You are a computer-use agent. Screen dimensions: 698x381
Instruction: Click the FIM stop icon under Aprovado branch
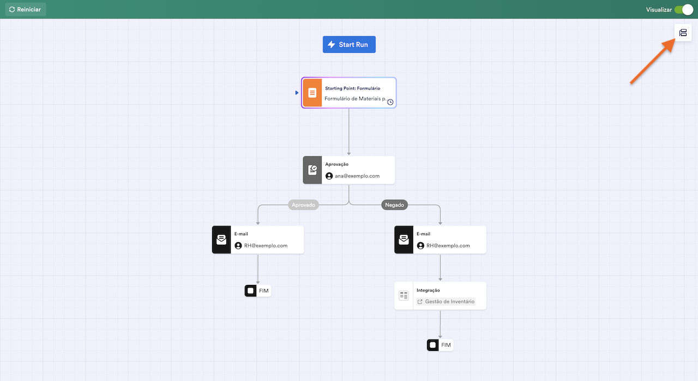click(250, 291)
